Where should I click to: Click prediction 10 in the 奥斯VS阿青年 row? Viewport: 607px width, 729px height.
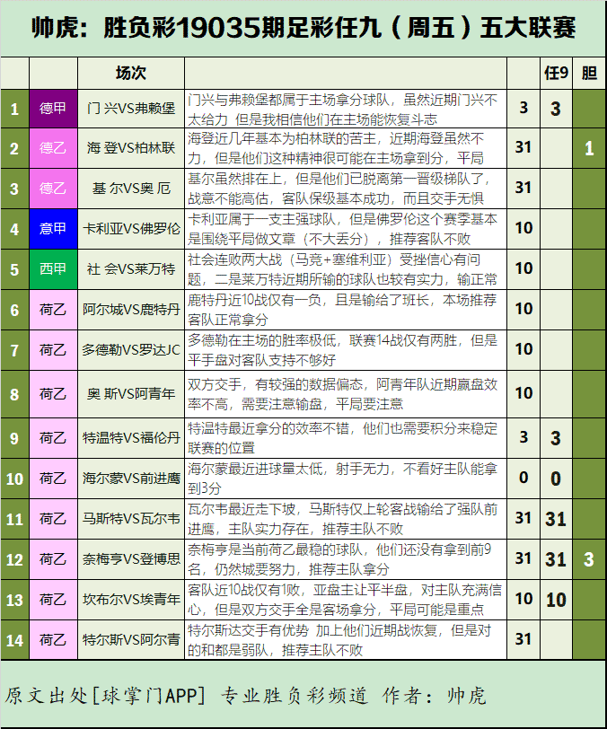523,393
